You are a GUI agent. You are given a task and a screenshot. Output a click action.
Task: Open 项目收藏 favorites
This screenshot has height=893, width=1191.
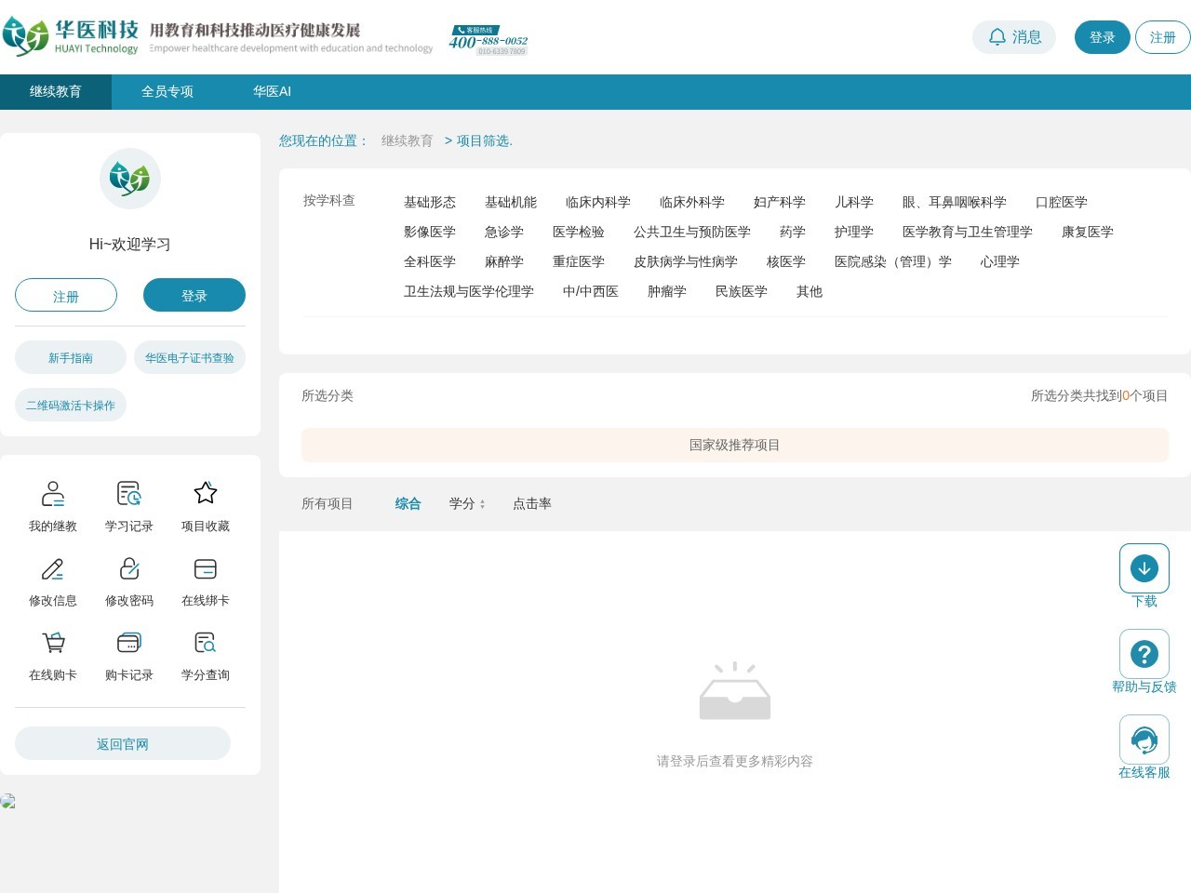(x=205, y=505)
